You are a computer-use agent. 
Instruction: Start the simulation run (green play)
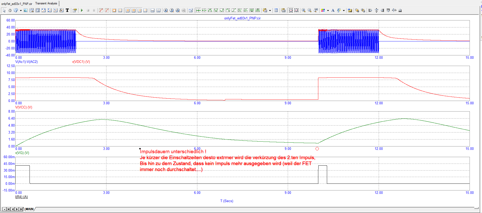click(x=82, y=10)
